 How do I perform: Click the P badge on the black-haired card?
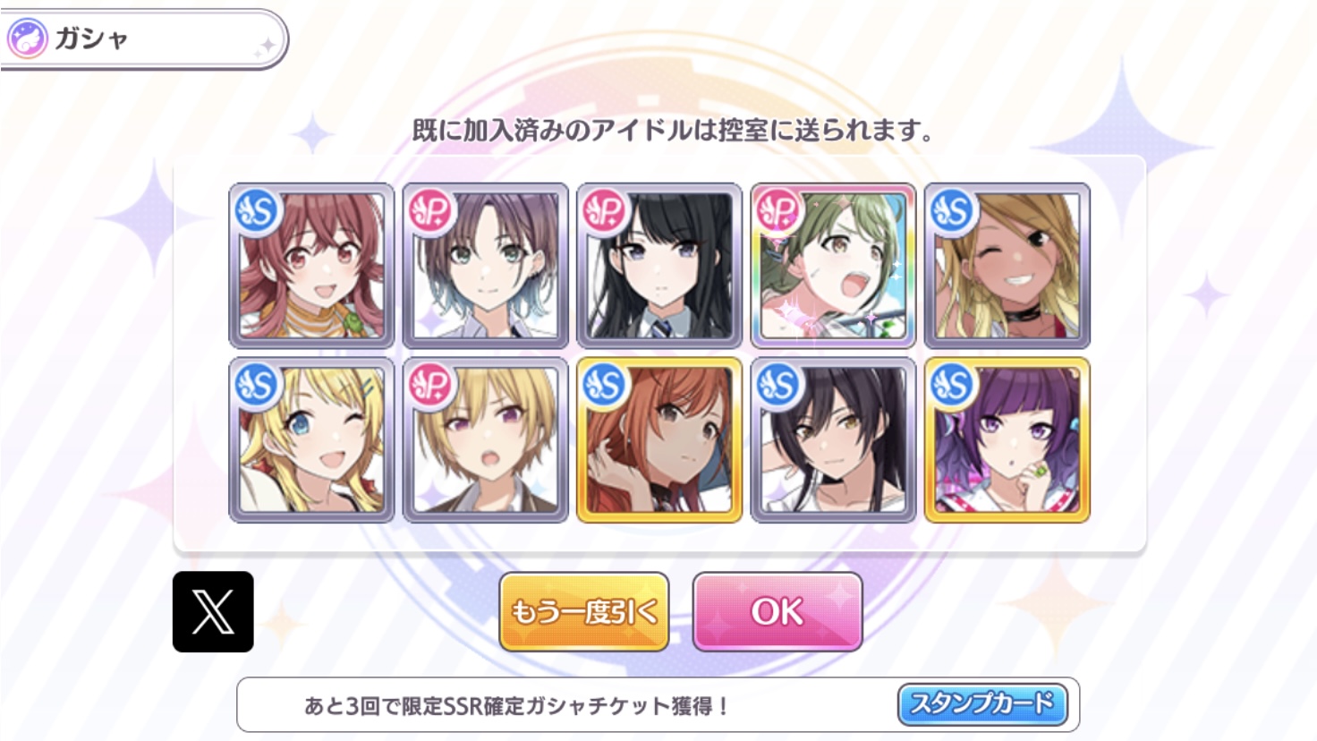tap(605, 211)
